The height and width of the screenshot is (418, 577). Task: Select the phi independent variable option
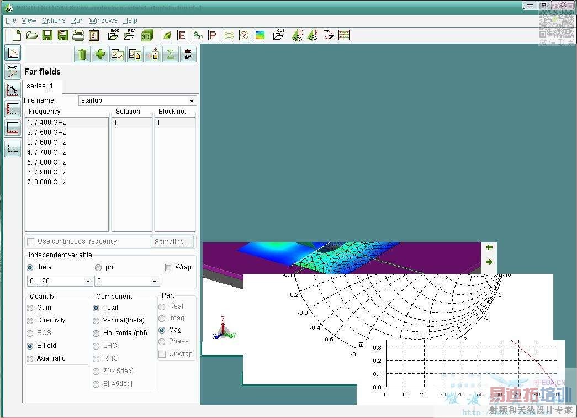coord(98,267)
